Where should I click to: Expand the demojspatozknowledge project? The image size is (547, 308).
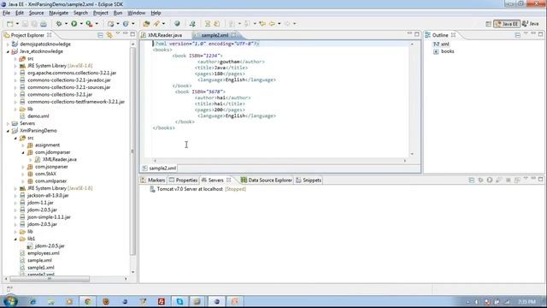pyautogui.click(x=8, y=44)
